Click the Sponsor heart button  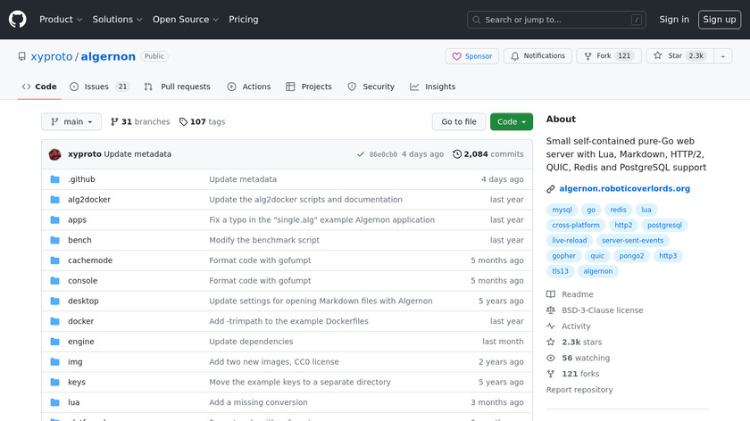(x=471, y=56)
